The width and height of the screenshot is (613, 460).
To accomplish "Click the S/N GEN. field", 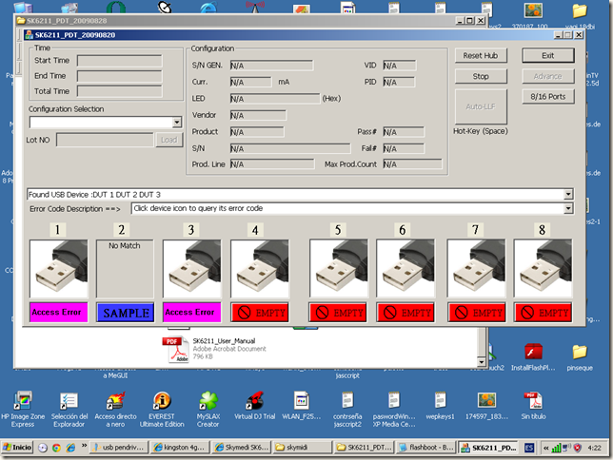I will (271, 66).
